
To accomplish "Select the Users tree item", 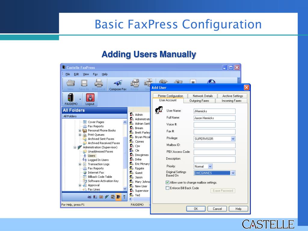I will (x=91, y=156).
